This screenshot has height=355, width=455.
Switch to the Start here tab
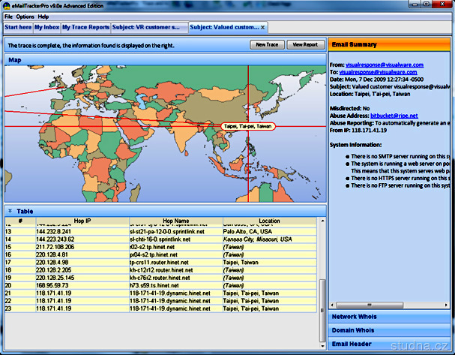pyautogui.click(x=17, y=28)
